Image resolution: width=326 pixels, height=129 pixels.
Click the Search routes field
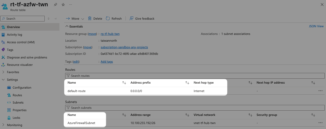[195, 76]
